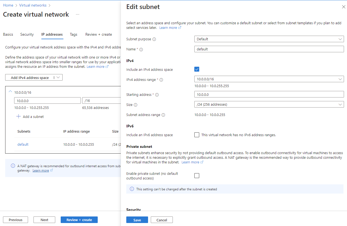Check Include an IPv6 address space
Image resolution: width=347 pixels, height=226 pixels.
click(197, 135)
